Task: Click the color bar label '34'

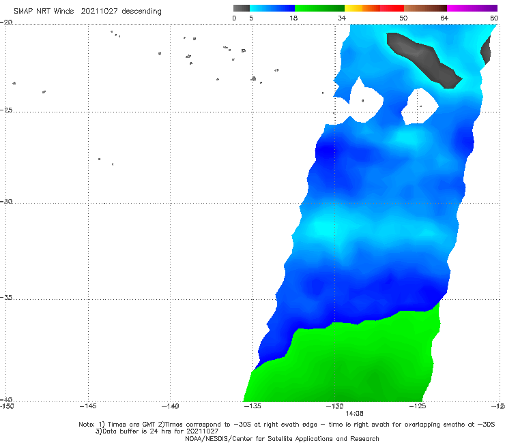Action: point(342,18)
